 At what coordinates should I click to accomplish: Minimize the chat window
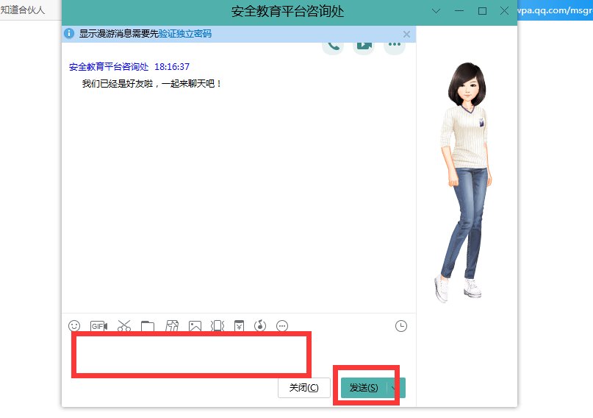coord(459,11)
